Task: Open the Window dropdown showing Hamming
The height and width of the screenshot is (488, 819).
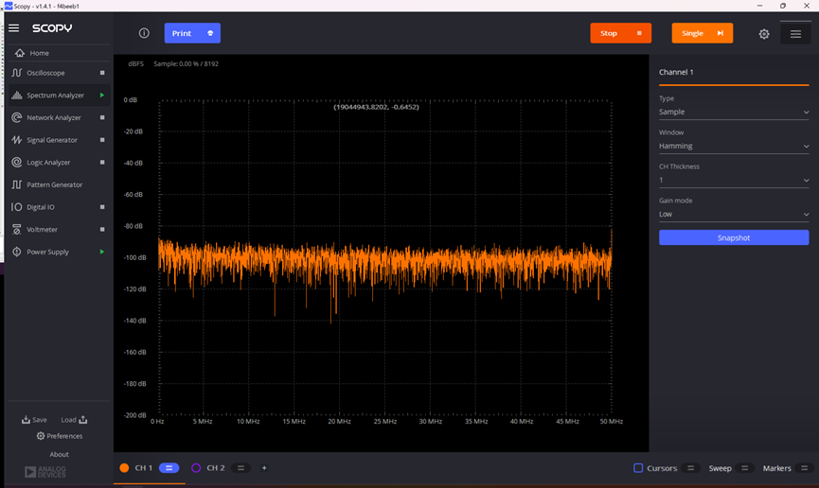Action: [x=734, y=147]
